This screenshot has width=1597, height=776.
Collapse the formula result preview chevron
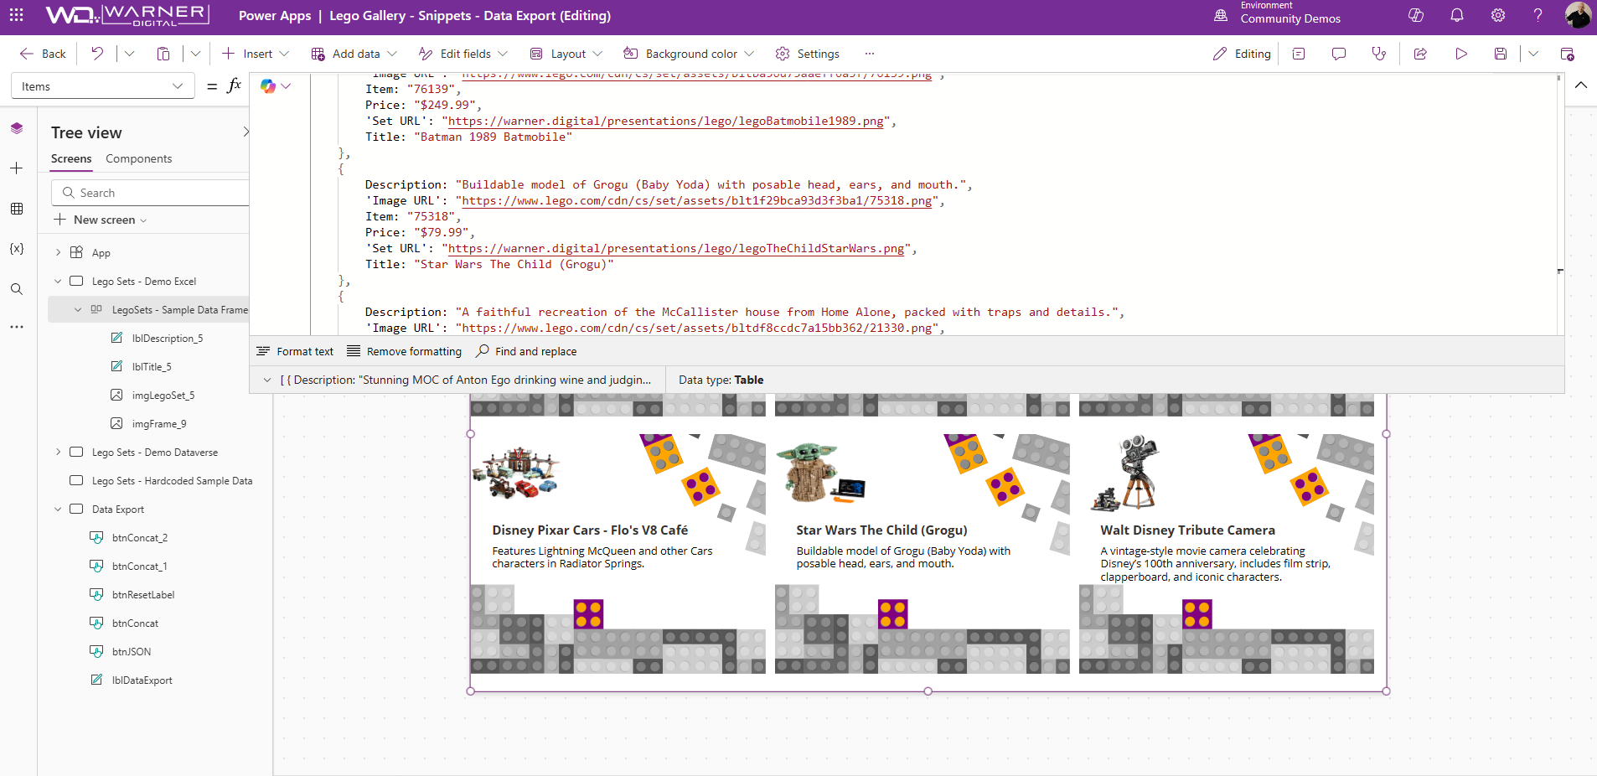pos(267,380)
